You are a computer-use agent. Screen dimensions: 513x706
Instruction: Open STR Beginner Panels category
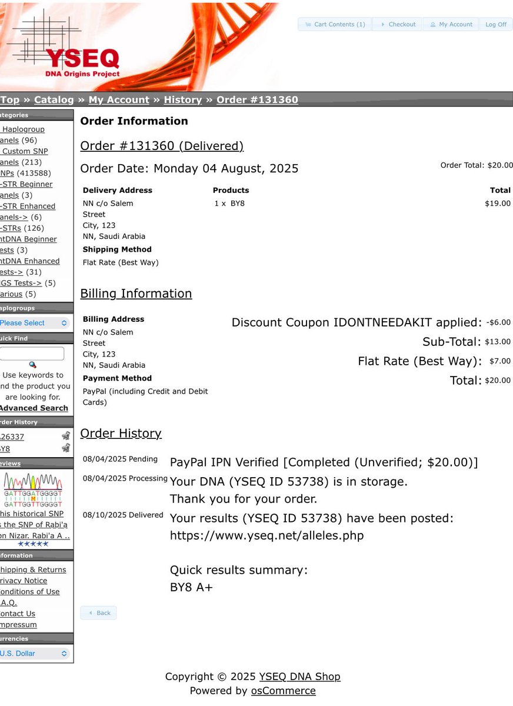click(x=26, y=189)
